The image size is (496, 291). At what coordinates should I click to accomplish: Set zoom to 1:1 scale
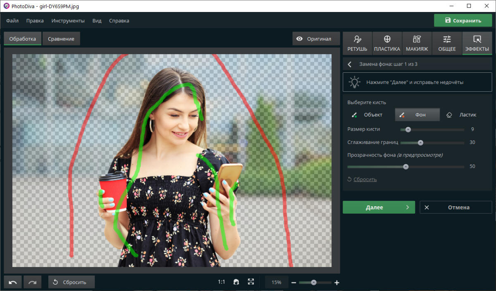click(222, 282)
